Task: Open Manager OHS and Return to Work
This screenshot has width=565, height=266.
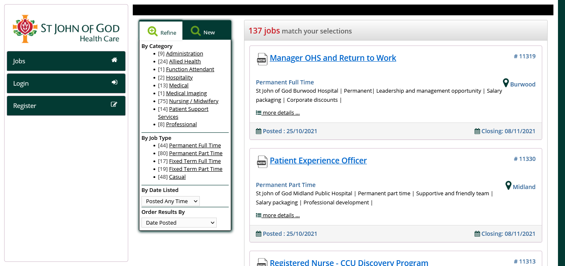Action: (333, 58)
